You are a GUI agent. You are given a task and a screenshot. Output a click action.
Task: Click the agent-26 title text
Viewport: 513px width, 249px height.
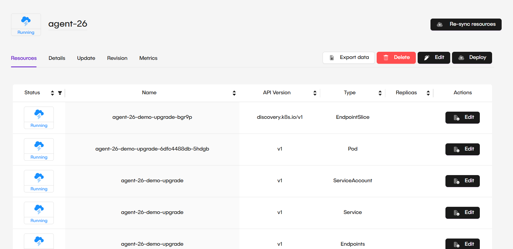pyautogui.click(x=68, y=24)
